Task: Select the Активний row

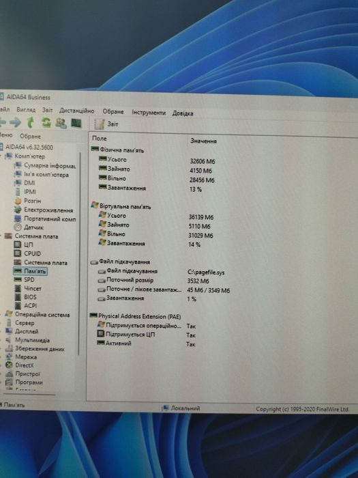Action: click(146, 343)
